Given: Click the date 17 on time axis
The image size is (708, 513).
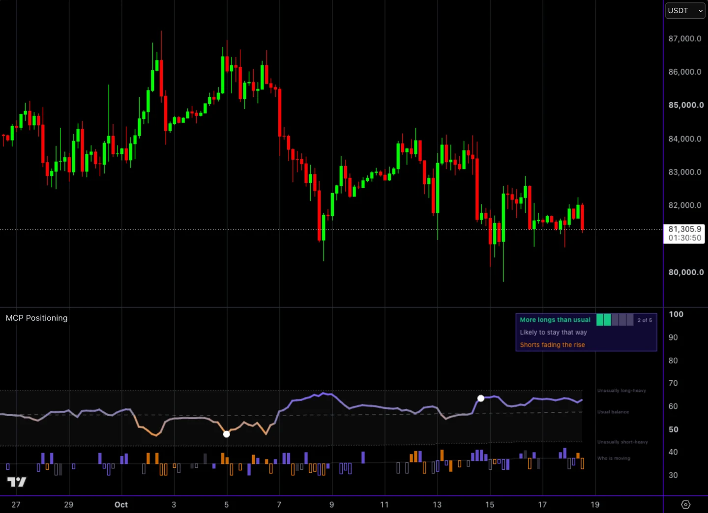Looking at the screenshot, I should 542,505.
